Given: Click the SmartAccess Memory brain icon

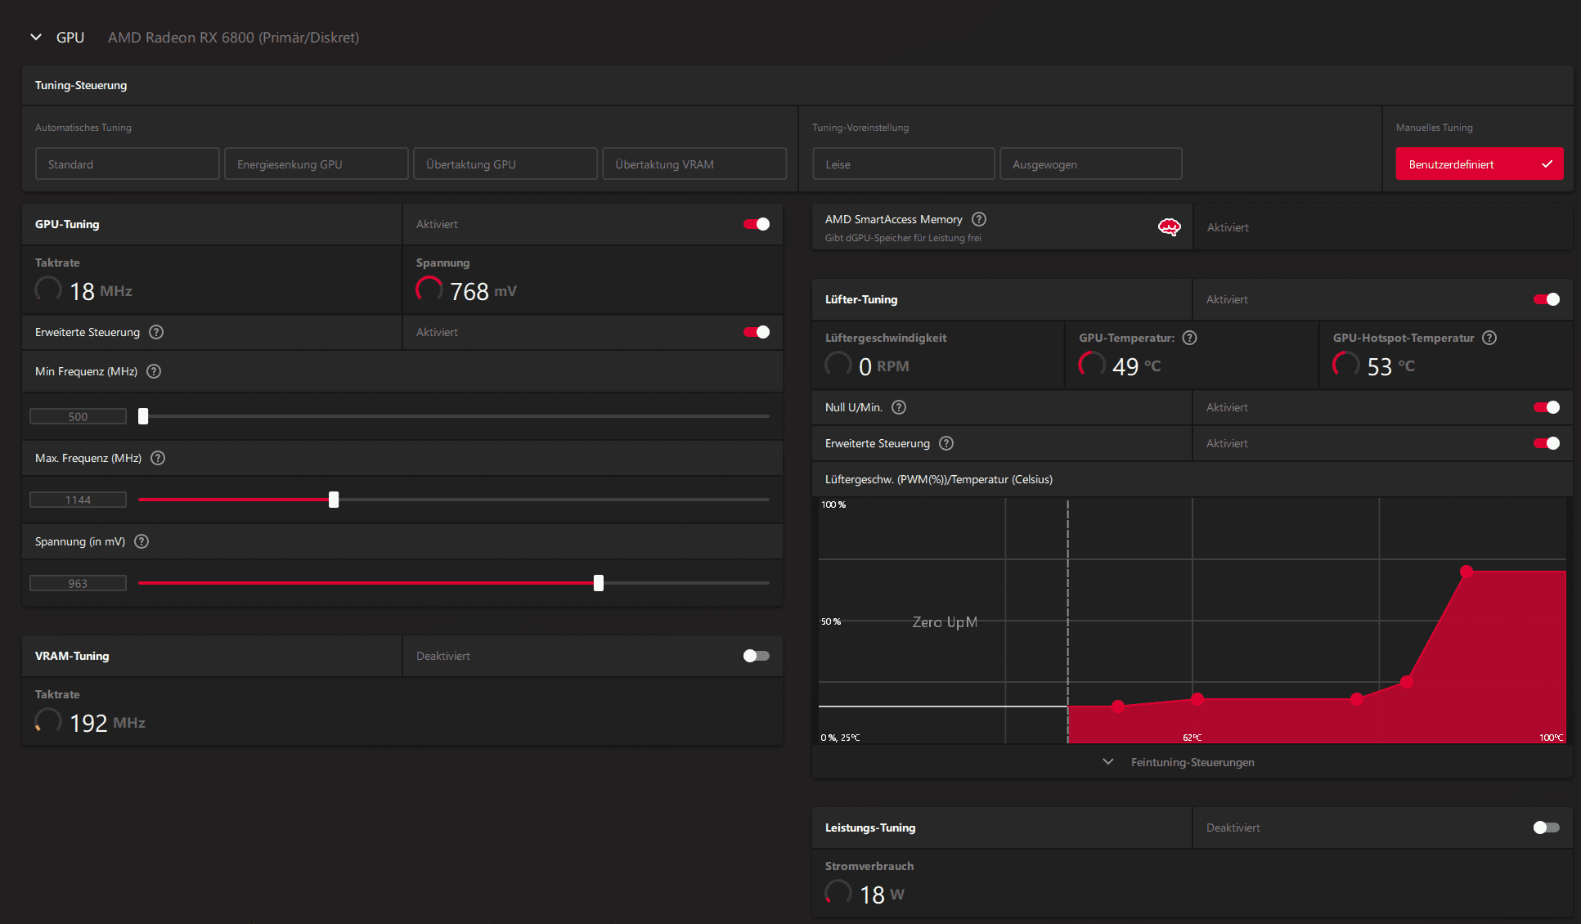Looking at the screenshot, I should (x=1170, y=227).
